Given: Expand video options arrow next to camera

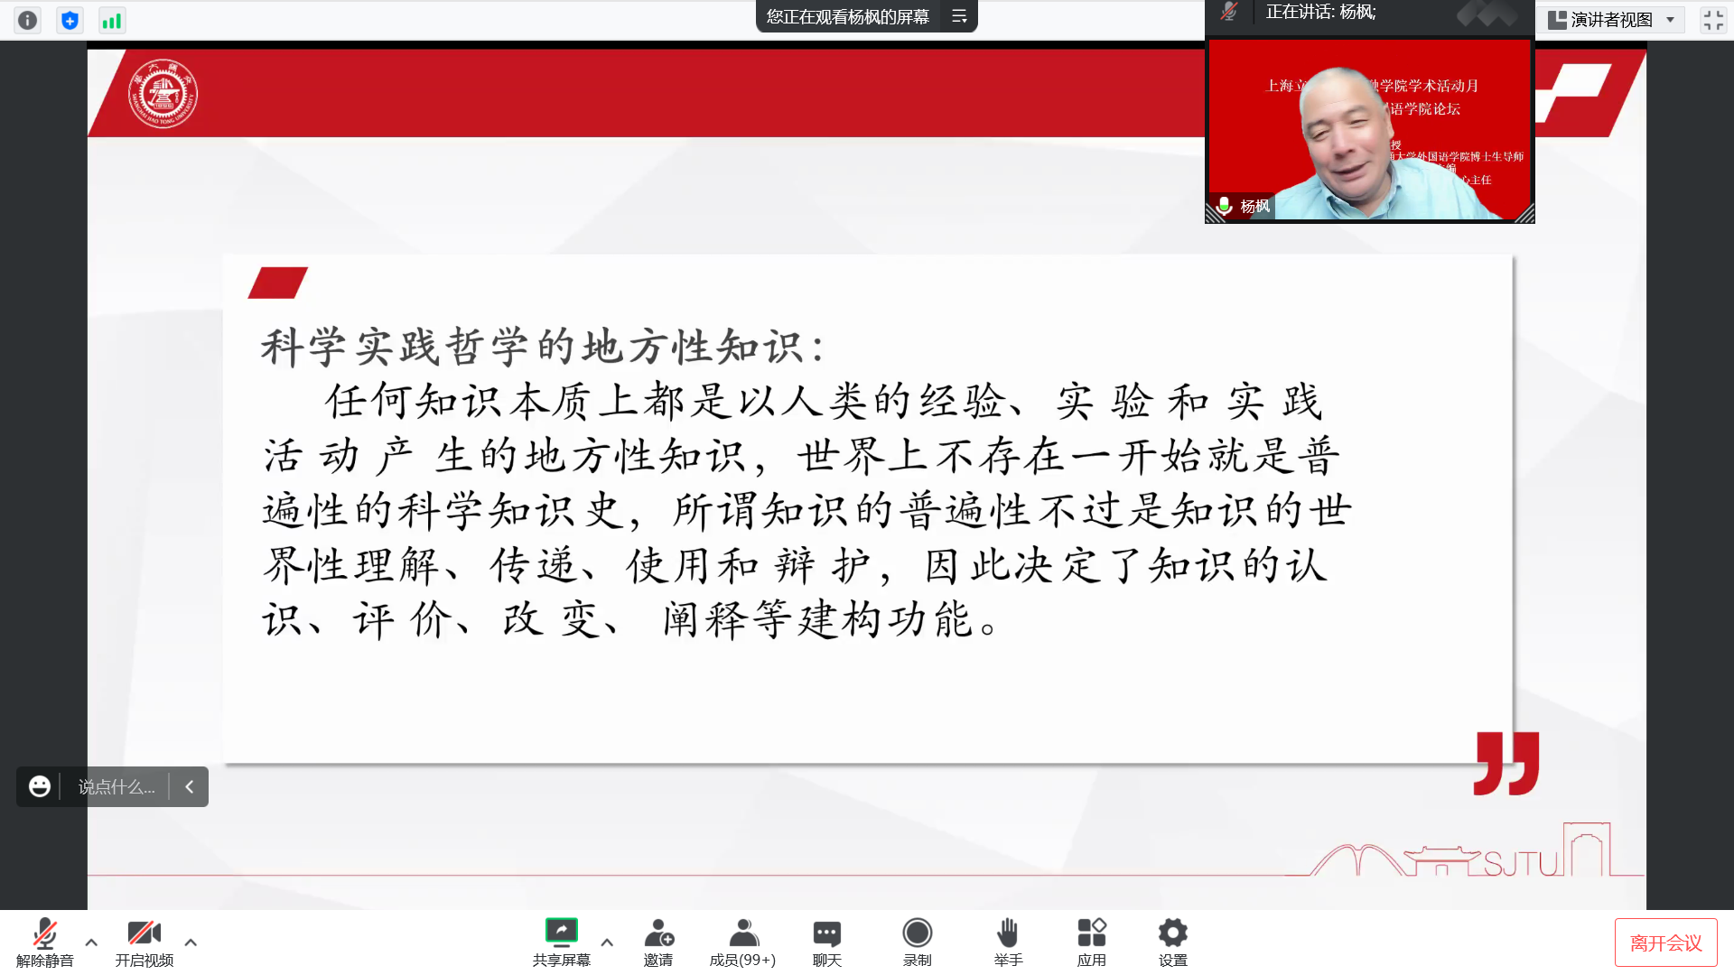Looking at the screenshot, I should coord(191,942).
